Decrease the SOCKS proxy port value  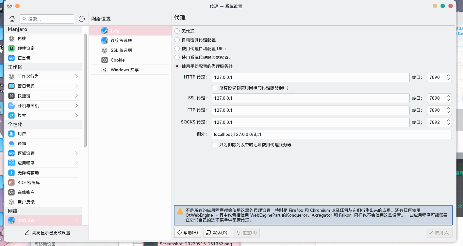click(448, 124)
